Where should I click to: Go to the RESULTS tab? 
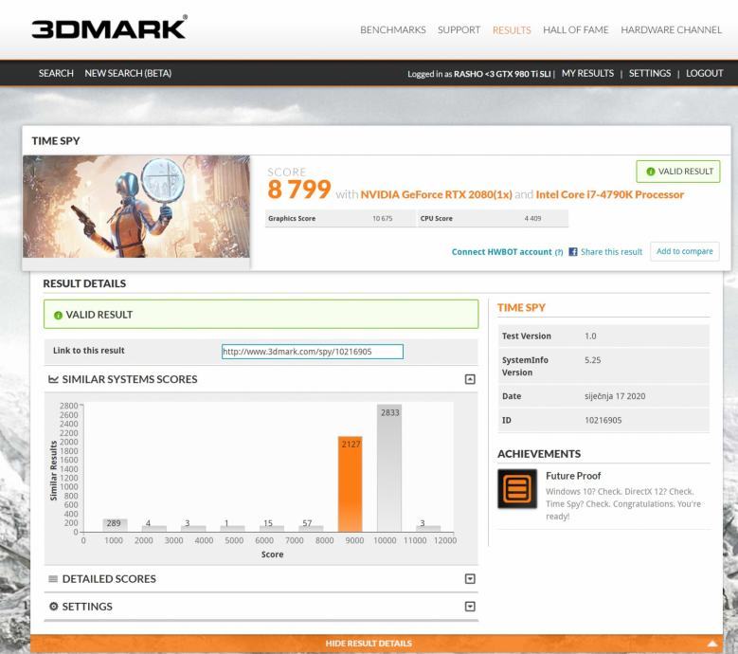coord(512,30)
